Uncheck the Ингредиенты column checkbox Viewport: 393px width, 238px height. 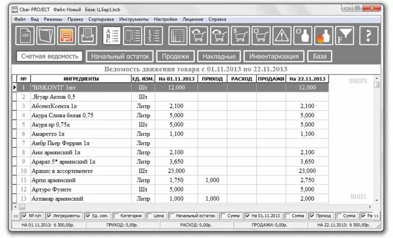pos(49,216)
